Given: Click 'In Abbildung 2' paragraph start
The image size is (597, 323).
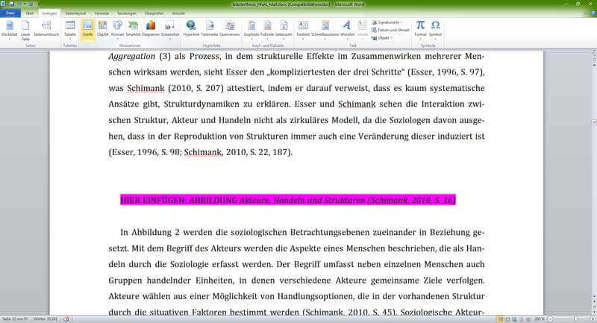Looking at the screenshot, I should coord(150,233).
